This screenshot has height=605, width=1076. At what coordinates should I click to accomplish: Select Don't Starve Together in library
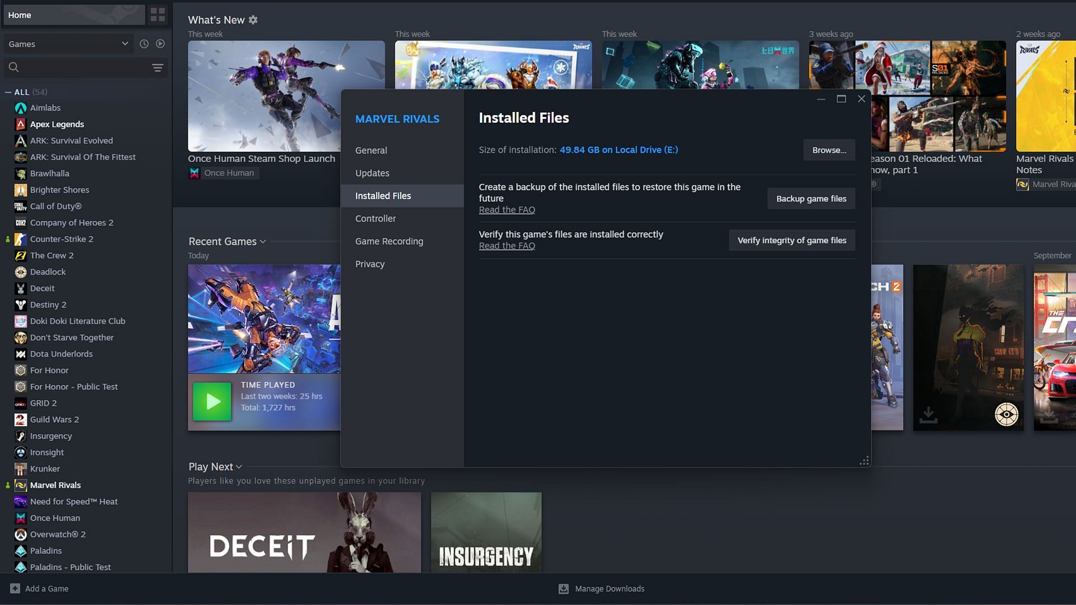point(72,337)
